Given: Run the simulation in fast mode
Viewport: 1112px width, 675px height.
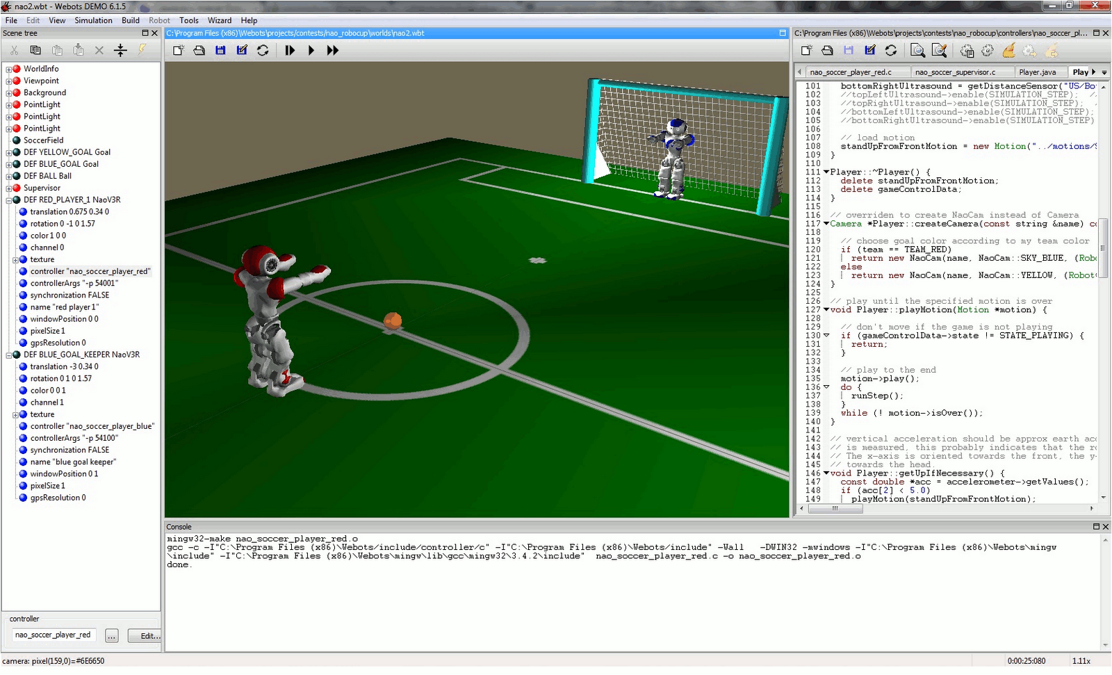Looking at the screenshot, I should click(333, 50).
